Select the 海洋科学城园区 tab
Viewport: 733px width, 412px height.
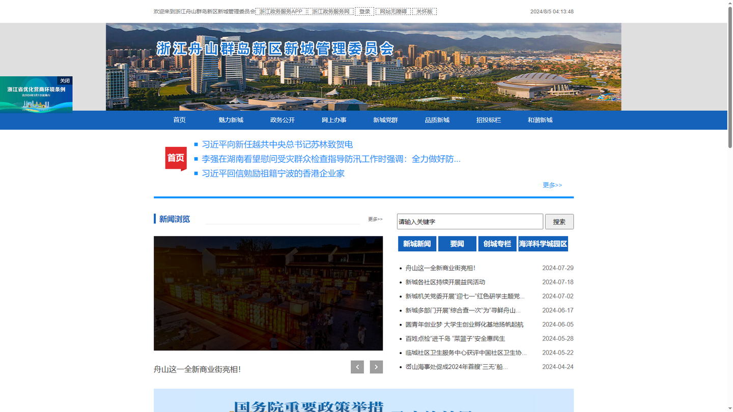543,244
